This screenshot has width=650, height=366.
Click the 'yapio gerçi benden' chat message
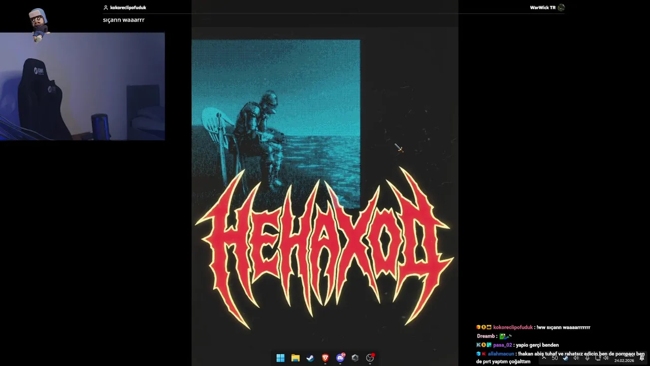pos(537,345)
